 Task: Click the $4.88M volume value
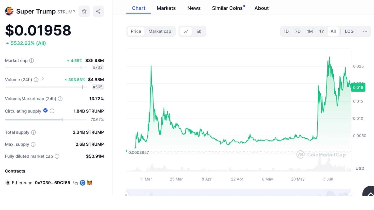click(96, 80)
